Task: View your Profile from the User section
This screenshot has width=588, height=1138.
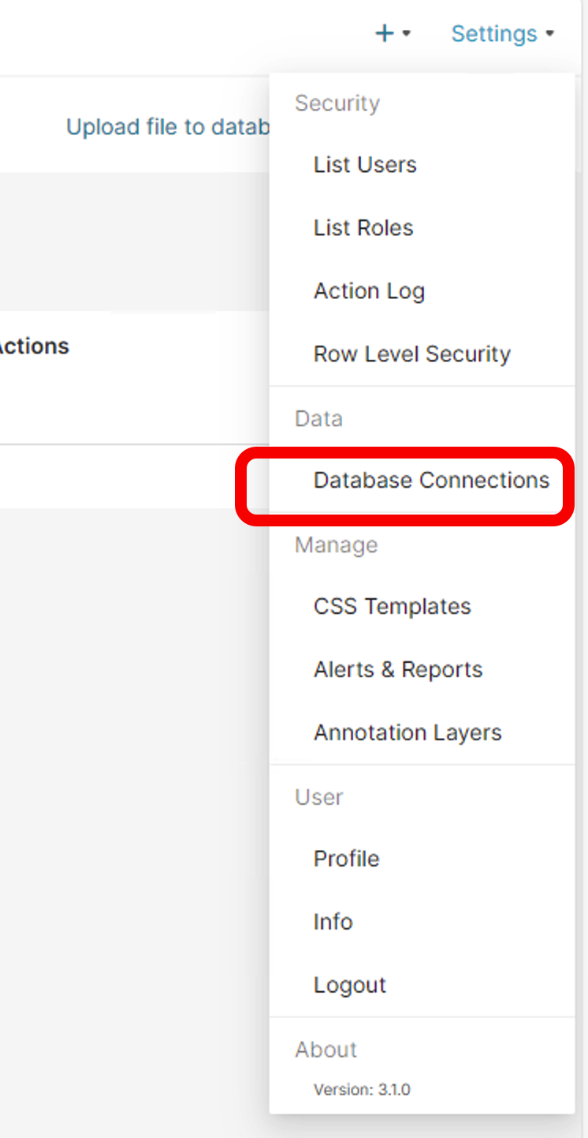Action: click(346, 859)
